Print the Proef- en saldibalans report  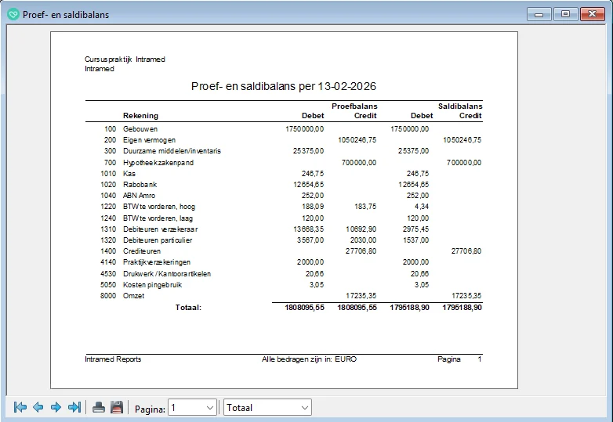point(99,407)
